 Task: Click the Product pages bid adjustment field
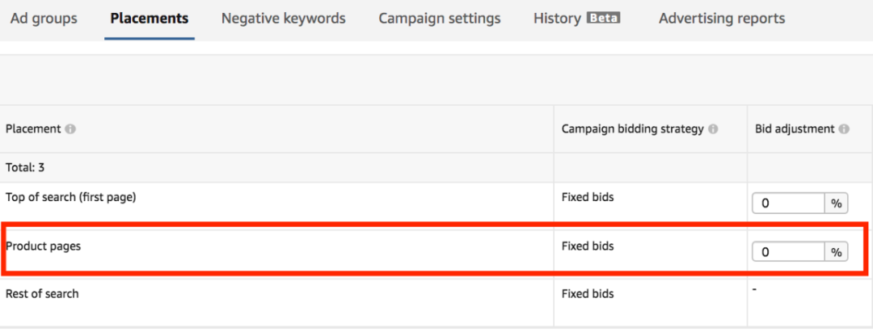788,252
